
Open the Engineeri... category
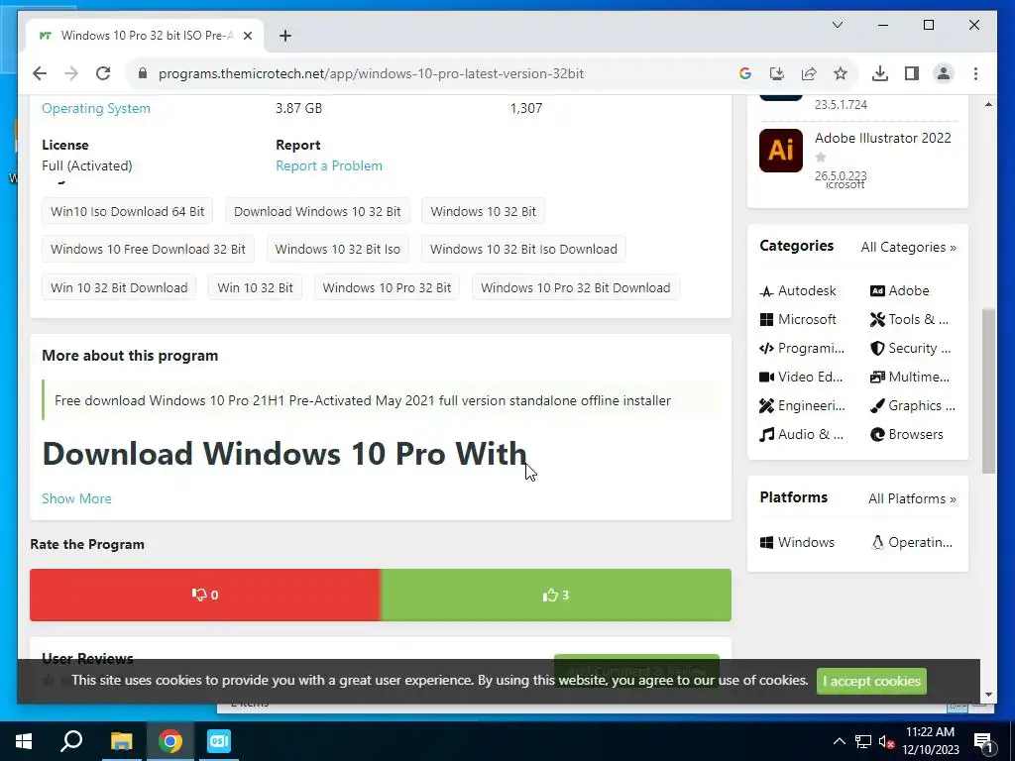click(803, 405)
